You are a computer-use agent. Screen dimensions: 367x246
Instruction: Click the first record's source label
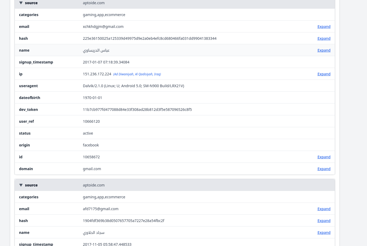point(31,3)
